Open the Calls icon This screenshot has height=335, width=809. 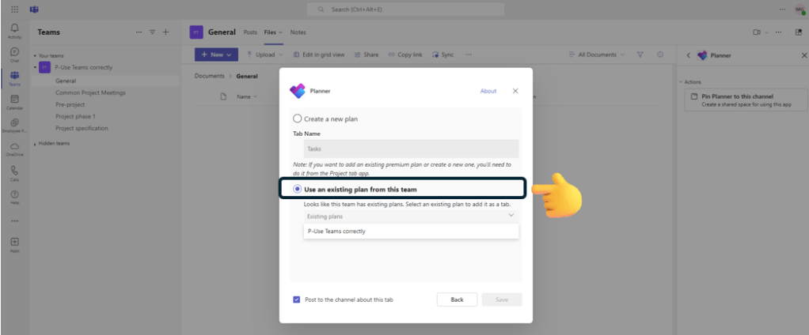[14, 172]
